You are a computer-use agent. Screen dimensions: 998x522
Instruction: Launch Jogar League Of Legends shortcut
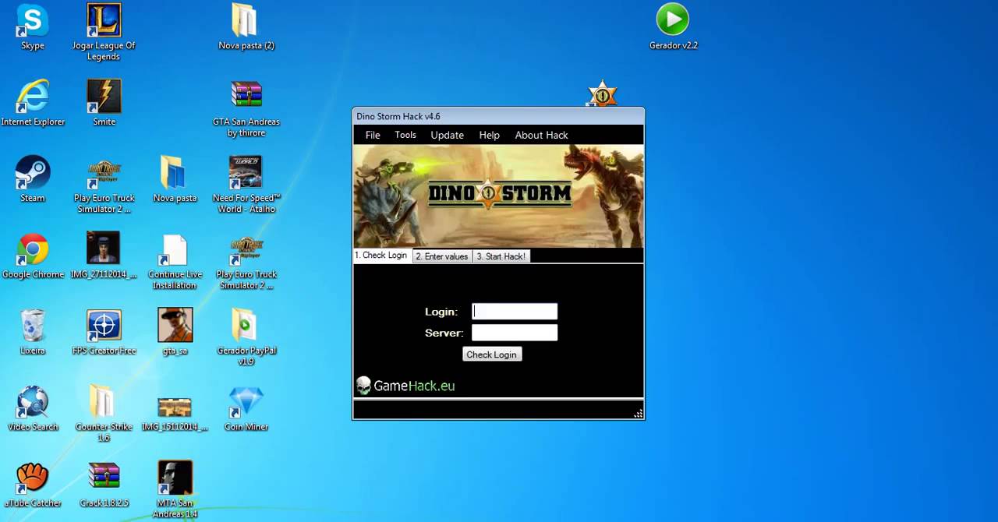(104, 32)
